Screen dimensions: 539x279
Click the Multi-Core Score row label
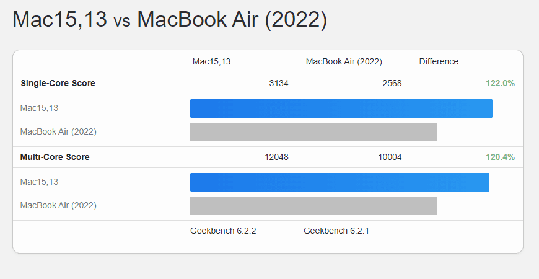point(55,157)
